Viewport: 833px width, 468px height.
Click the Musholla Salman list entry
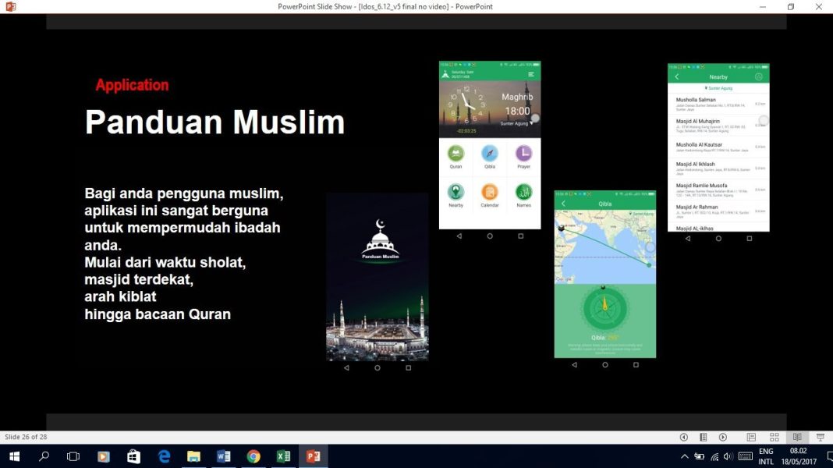[718, 104]
